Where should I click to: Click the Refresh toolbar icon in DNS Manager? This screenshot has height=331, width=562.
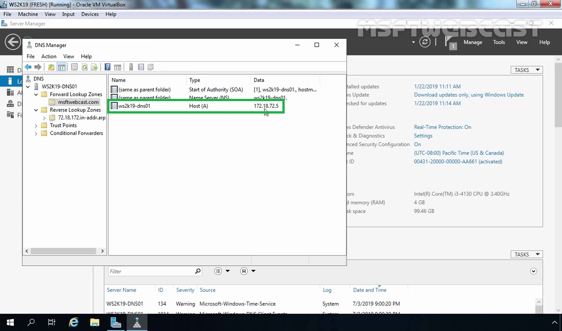pyautogui.click(x=85, y=67)
